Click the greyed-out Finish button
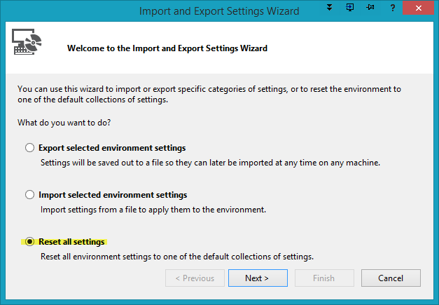Image resolution: width=439 pixels, height=305 pixels. click(323, 278)
